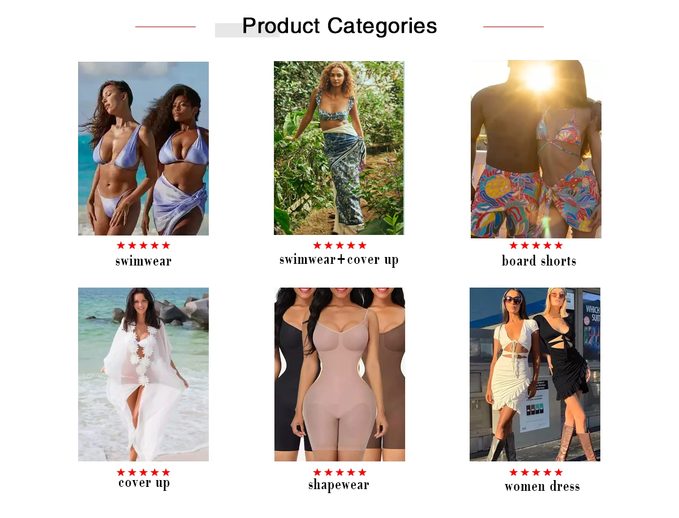This screenshot has height=518, width=679.
Task: Open the shapewear text link
Action: [339, 485]
